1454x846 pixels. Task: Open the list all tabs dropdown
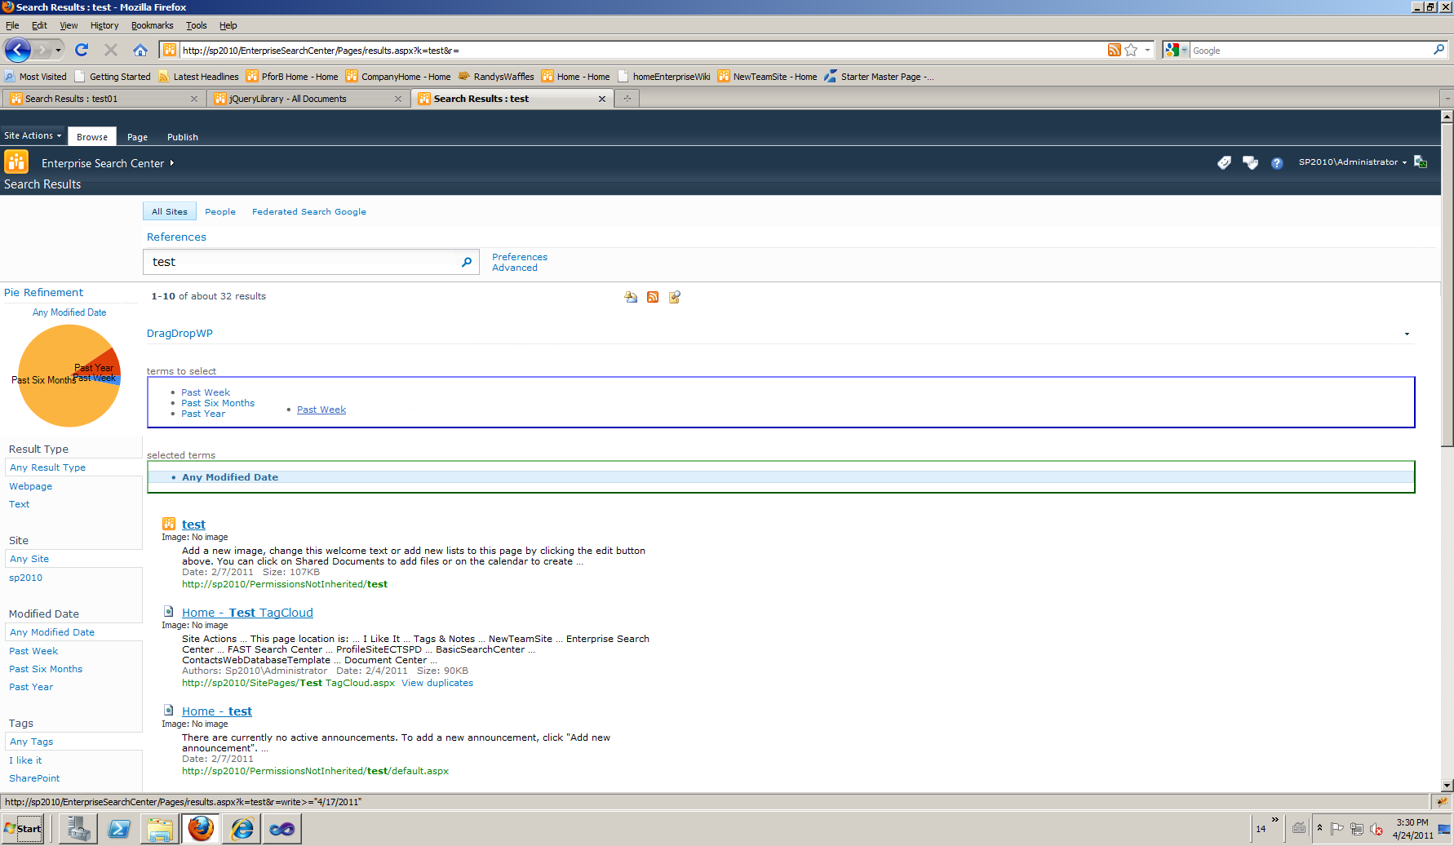click(x=1447, y=99)
